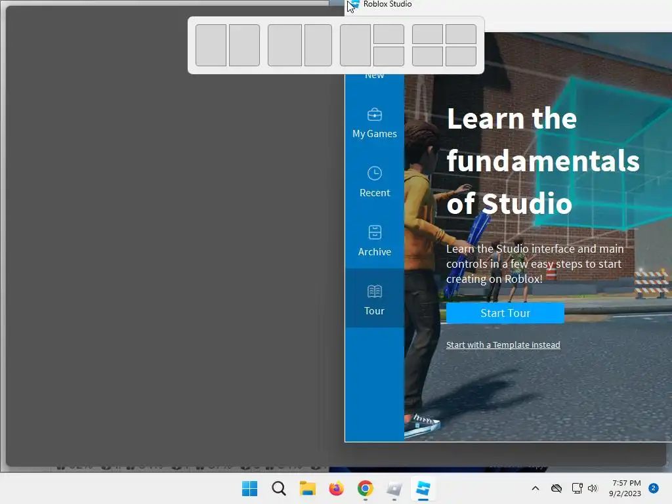
Task: Open the clock showing 7:57 PM
Action: click(x=625, y=488)
